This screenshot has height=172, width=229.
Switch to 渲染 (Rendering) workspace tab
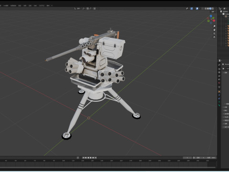tap(30, 6)
